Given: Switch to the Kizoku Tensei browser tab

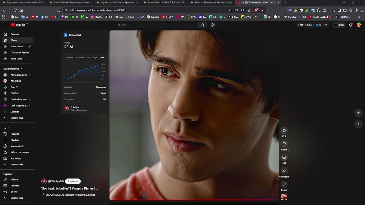Looking at the screenshot, I should point(70,3).
